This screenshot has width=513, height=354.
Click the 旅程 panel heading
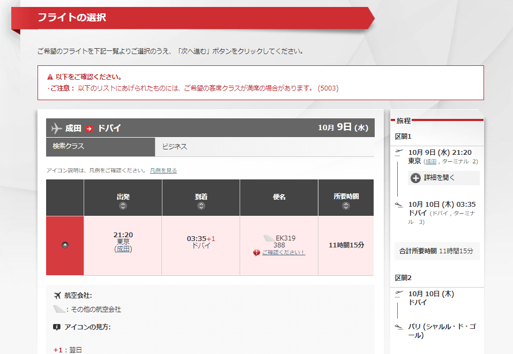pos(404,121)
